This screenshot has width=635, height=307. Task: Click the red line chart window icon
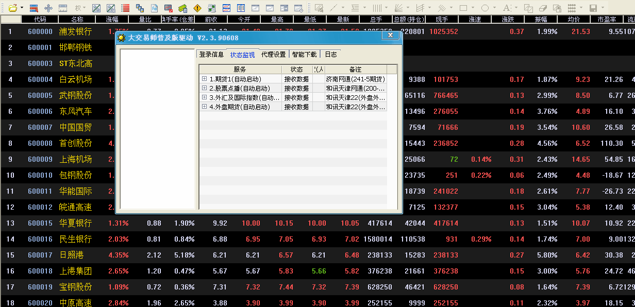pos(226,8)
